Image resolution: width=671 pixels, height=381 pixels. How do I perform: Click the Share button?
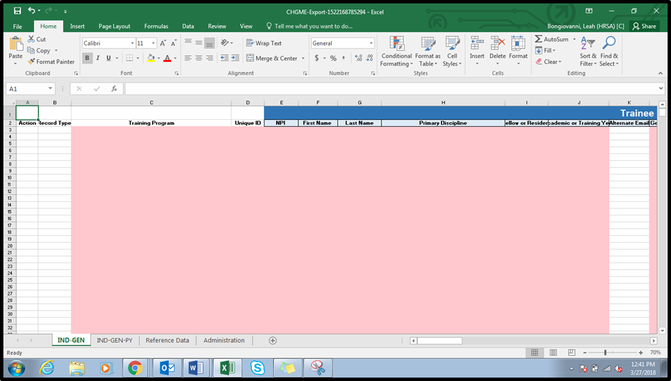644,26
